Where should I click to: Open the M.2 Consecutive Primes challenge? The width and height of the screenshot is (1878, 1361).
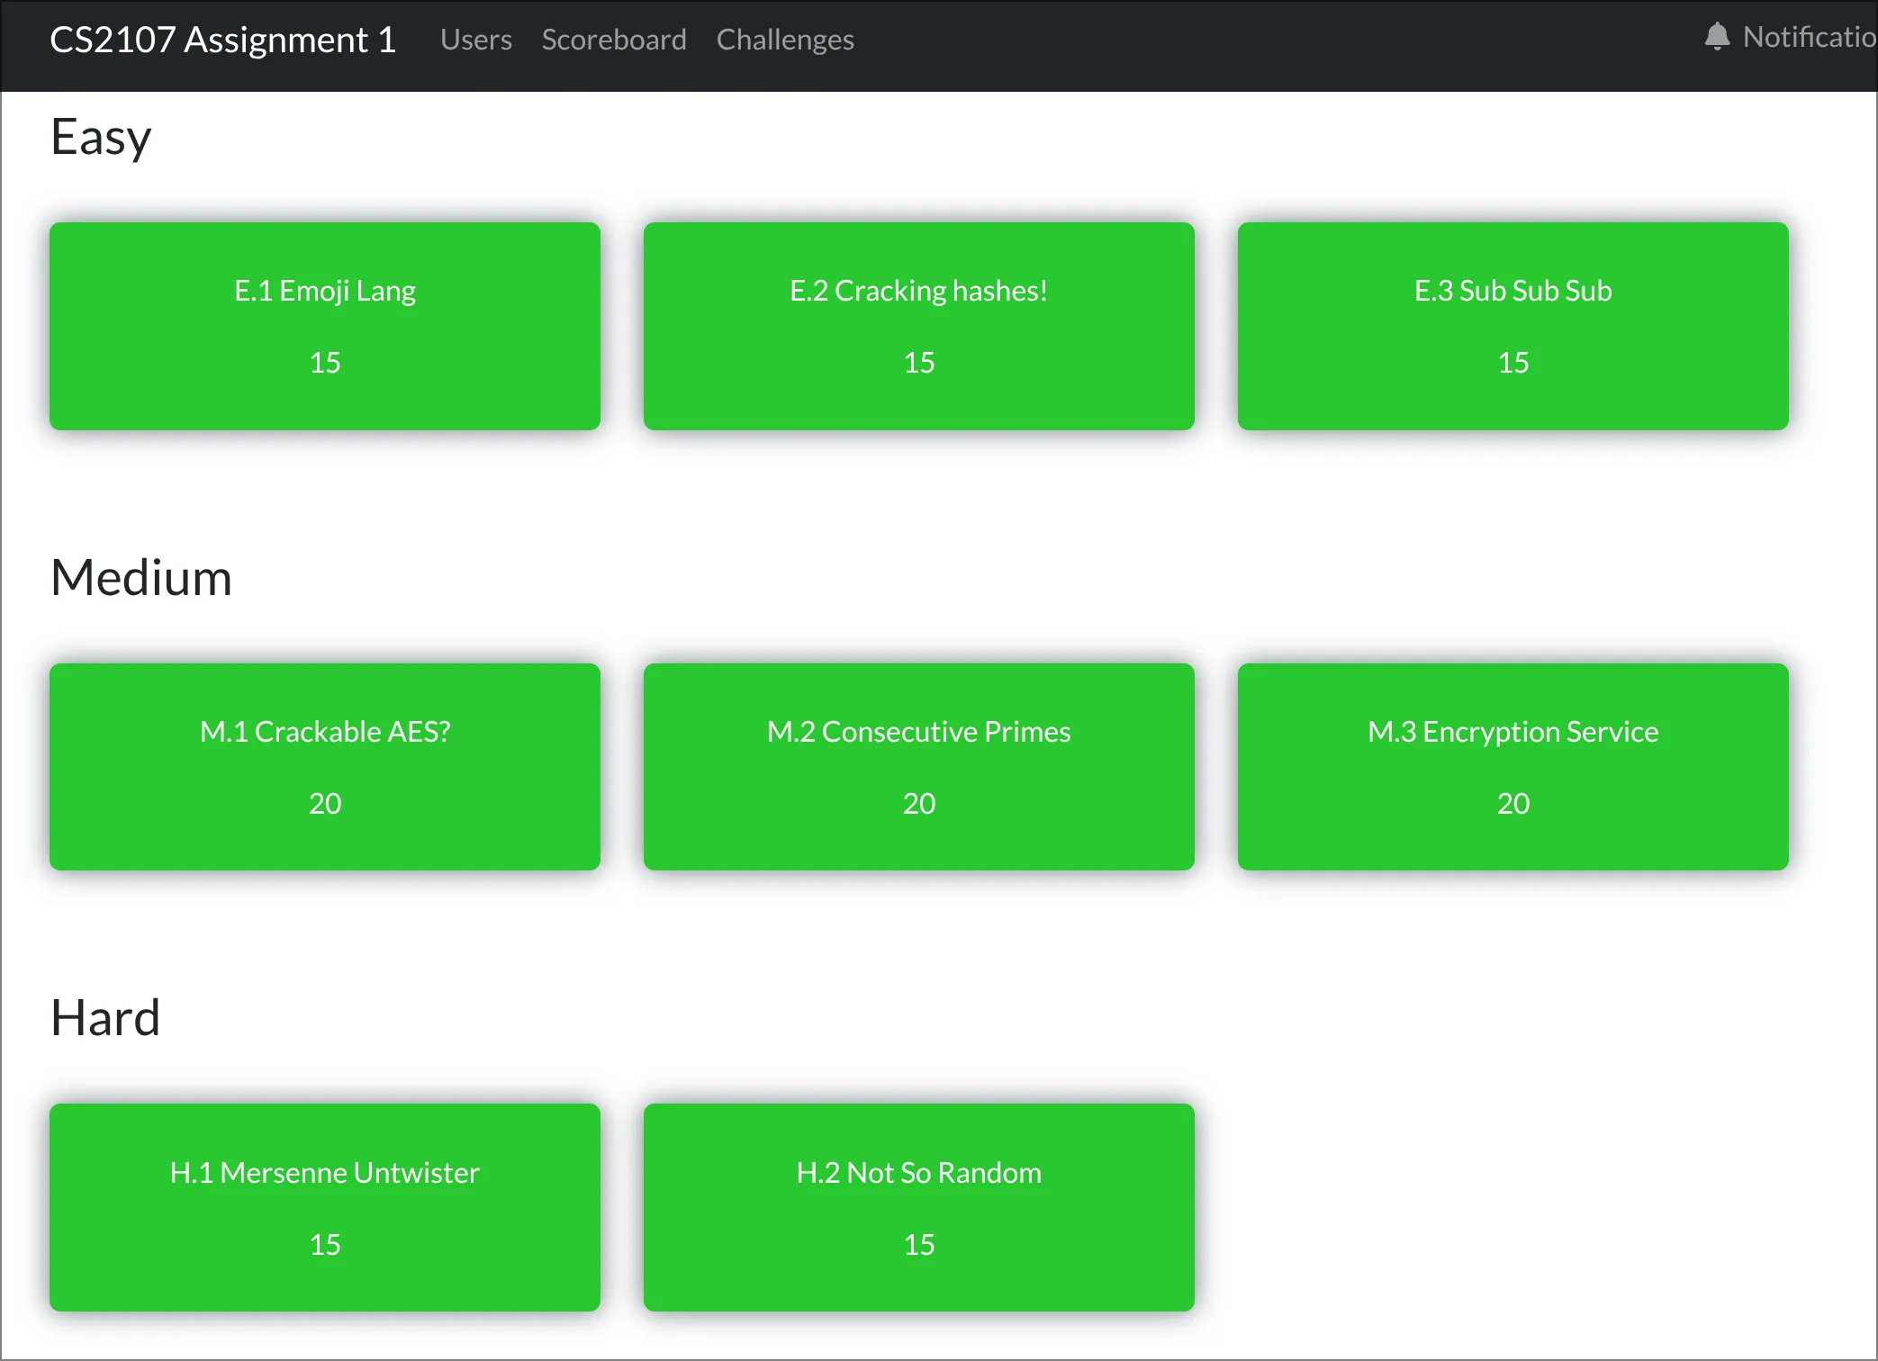(x=918, y=767)
